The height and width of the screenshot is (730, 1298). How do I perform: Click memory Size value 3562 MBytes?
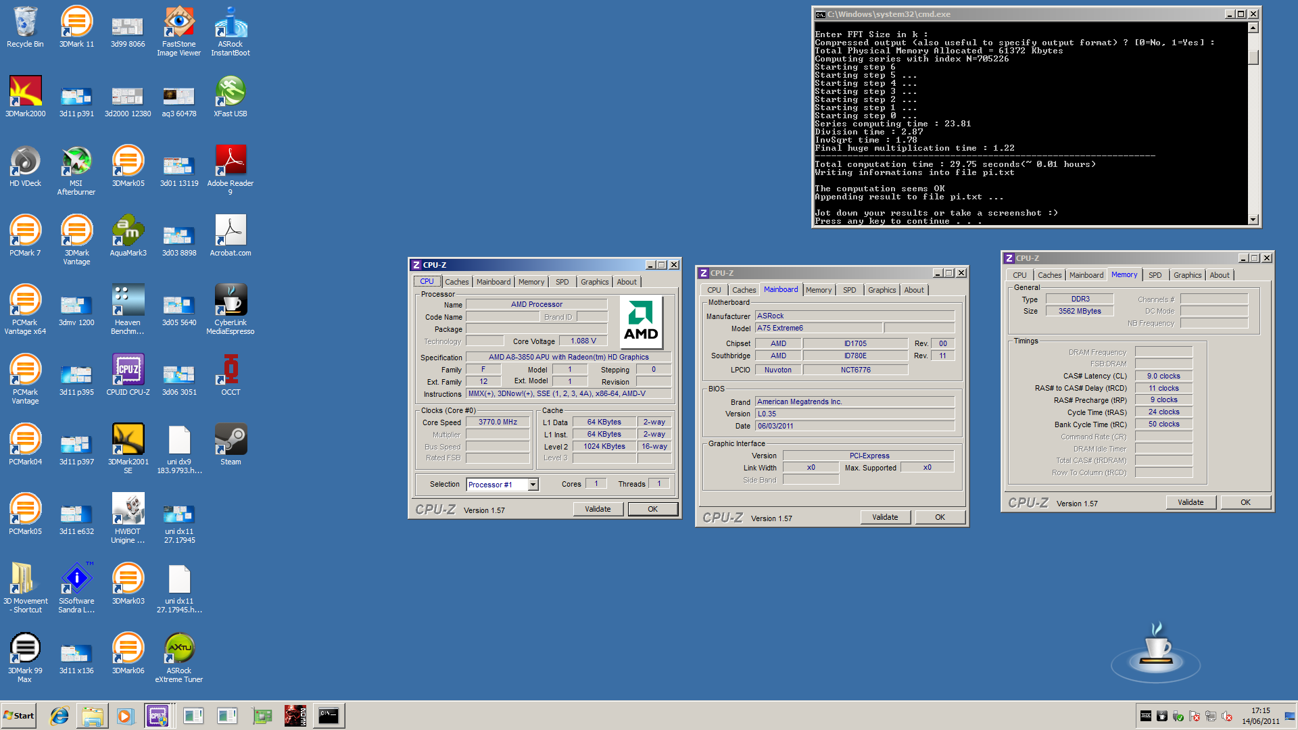click(x=1080, y=312)
